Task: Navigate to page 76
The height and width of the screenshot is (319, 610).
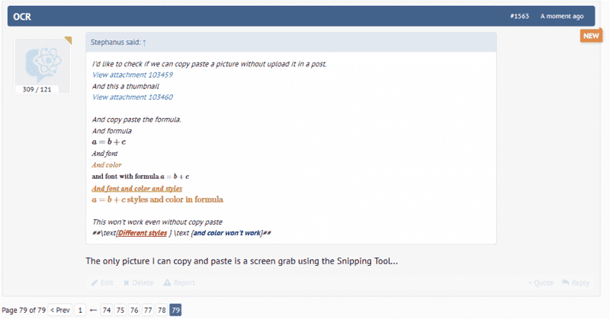Action: 134,310
